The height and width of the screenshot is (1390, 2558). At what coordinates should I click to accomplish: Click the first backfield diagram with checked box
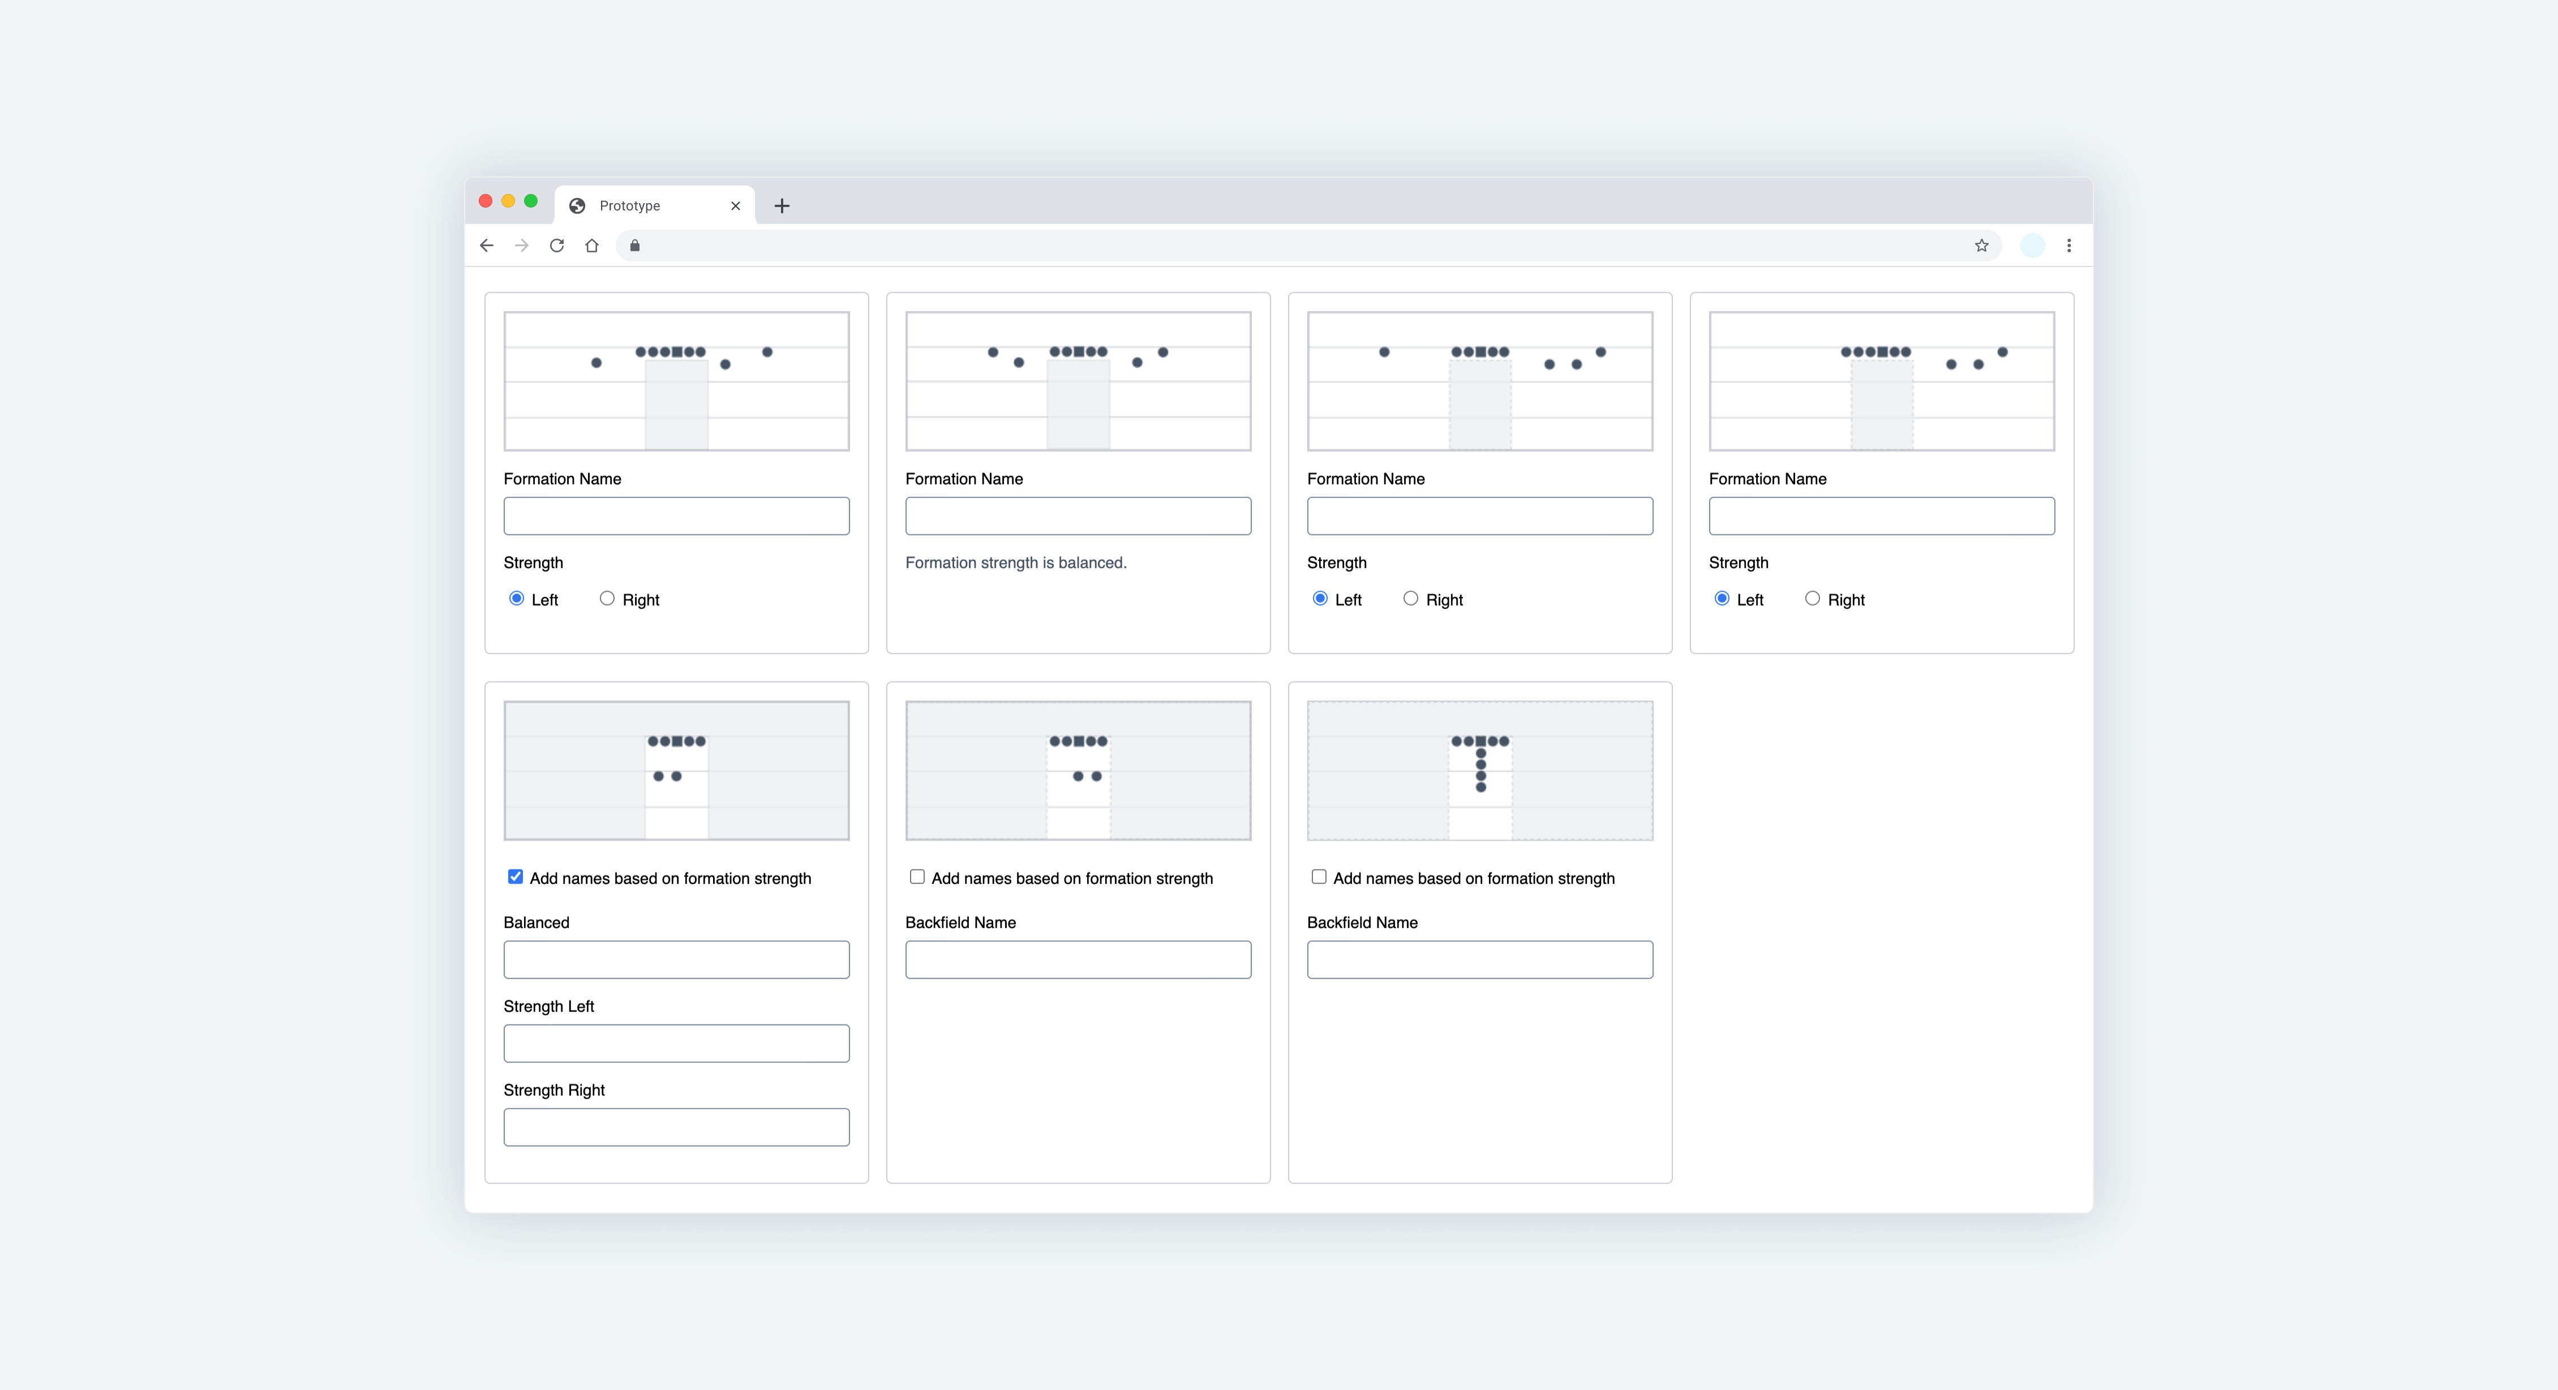pos(676,770)
